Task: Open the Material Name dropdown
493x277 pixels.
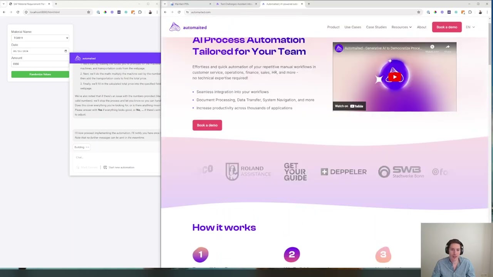Action: click(40, 38)
